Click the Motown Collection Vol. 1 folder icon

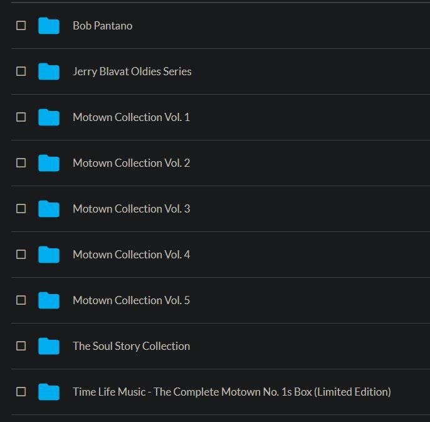[x=48, y=117]
